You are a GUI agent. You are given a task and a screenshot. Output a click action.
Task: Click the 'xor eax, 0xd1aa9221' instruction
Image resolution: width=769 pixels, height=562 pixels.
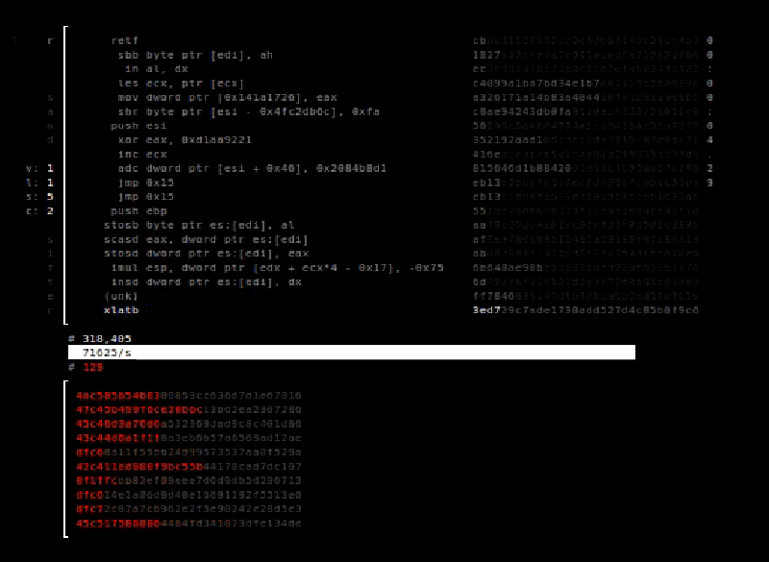[185, 140]
